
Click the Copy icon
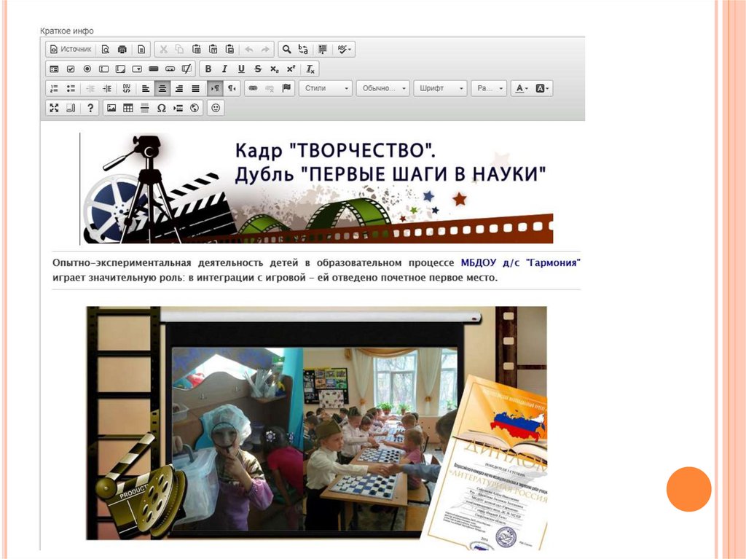(x=179, y=49)
